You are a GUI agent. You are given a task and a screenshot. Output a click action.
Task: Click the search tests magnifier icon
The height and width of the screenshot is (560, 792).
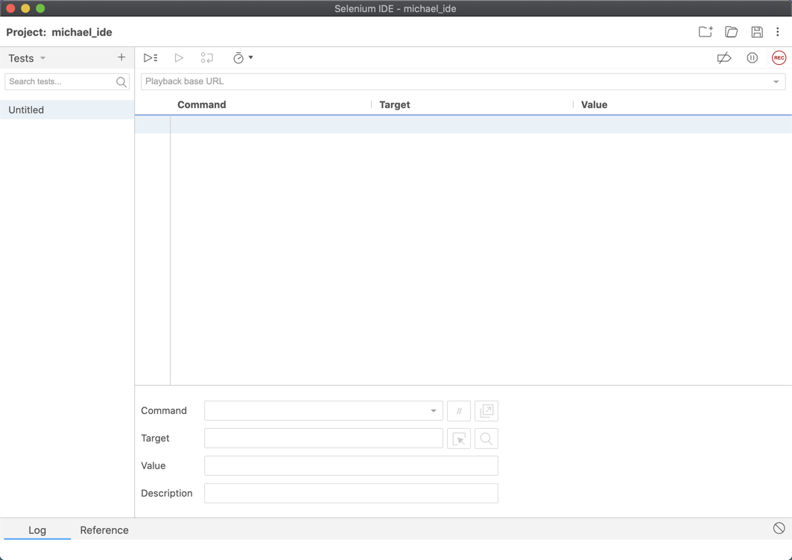tap(121, 82)
